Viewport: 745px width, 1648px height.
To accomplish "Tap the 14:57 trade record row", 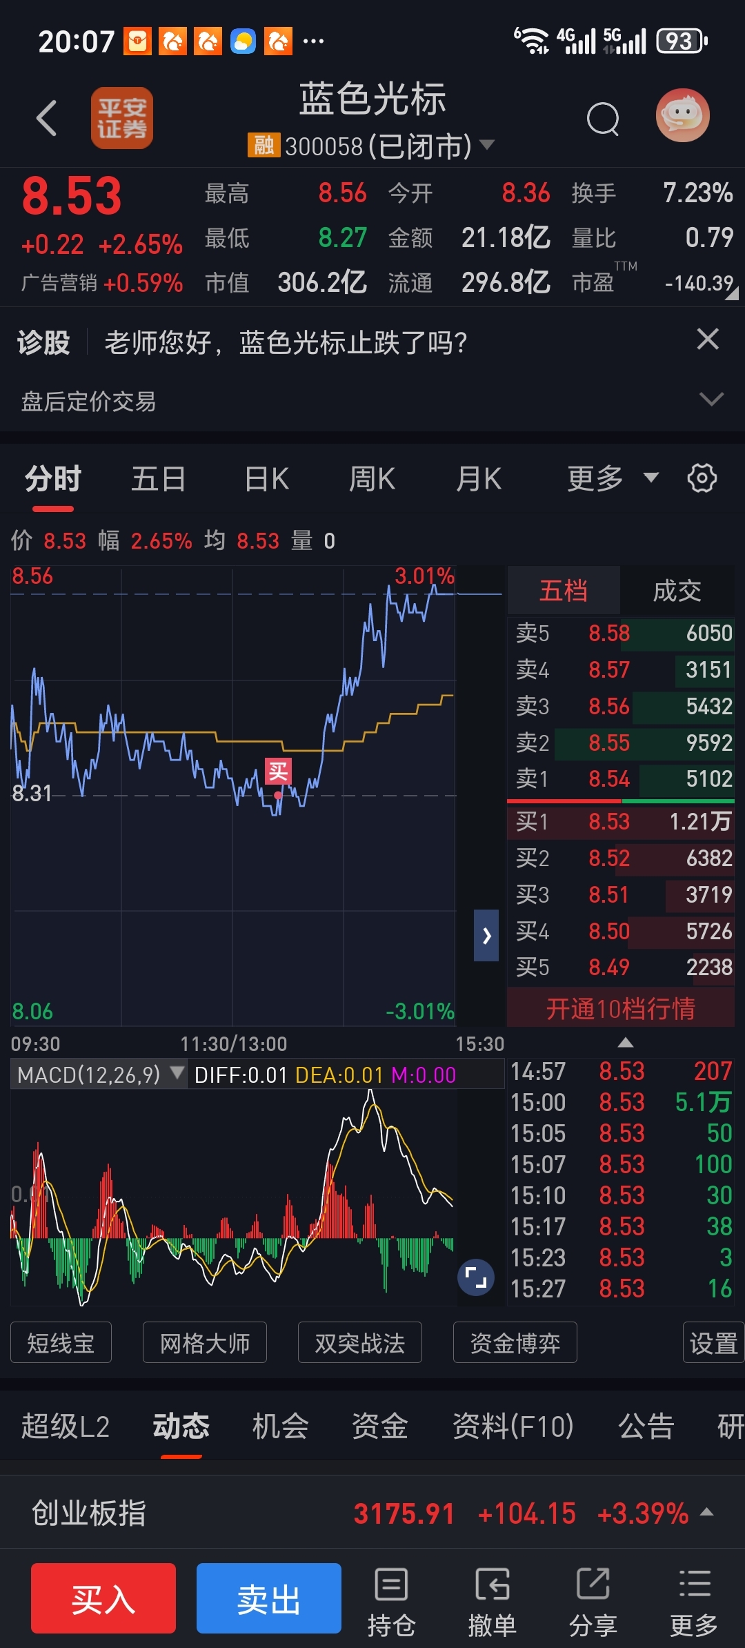I will click(x=621, y=1071).
